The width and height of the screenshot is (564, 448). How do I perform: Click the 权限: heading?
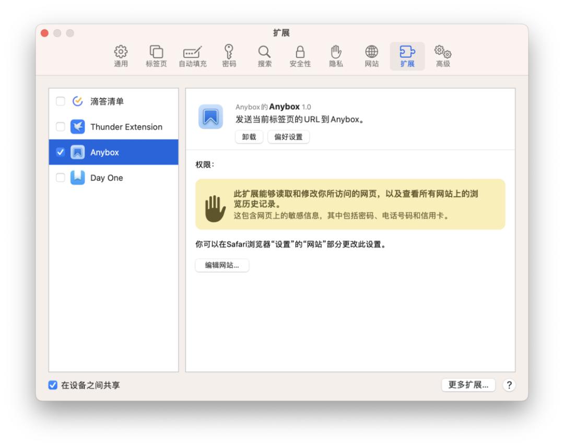pyautogui.click(x=205, y=164)
